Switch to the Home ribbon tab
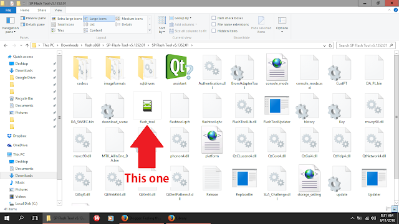Image resolution: width=399 pixels, height=224 pixels. point(25,10)
